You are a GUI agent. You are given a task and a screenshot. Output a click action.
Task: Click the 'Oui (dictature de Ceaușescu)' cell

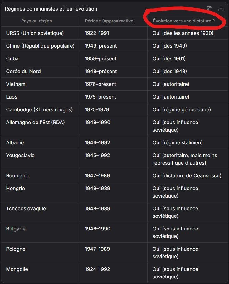tap(187, 175)
